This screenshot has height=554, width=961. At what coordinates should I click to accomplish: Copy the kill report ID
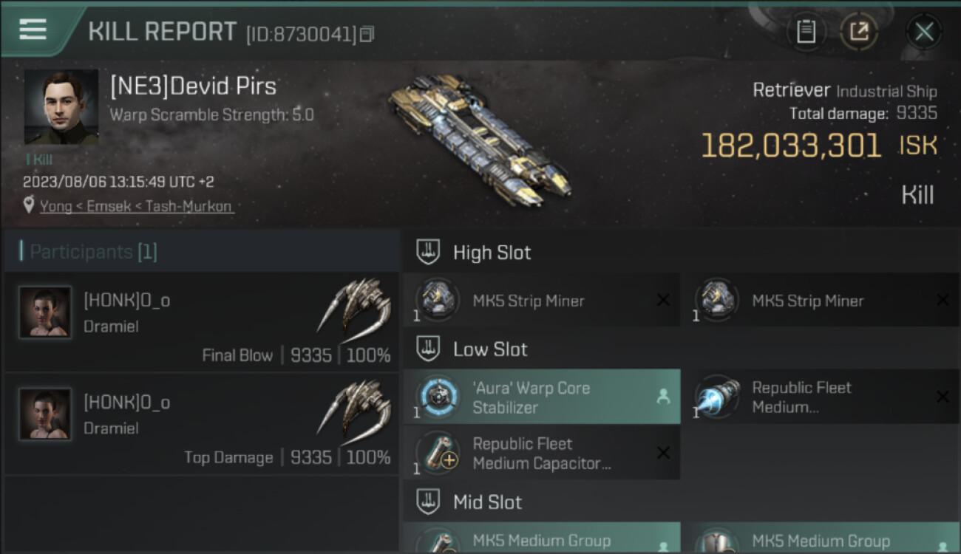367,34
